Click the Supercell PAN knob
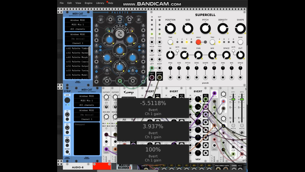This screenshot has width=305, height=172. coord(198,55)
